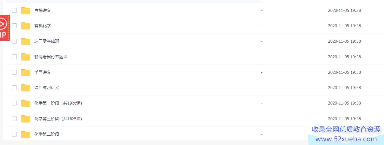
Task: Tick the 化学第一阶段 checkbox
Action: (x=14, y=103)
